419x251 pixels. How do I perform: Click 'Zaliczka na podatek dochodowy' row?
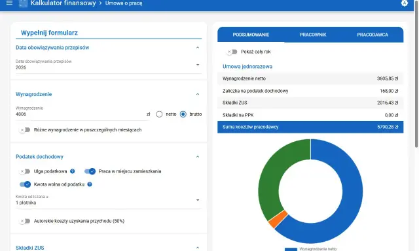pos(310,91)
